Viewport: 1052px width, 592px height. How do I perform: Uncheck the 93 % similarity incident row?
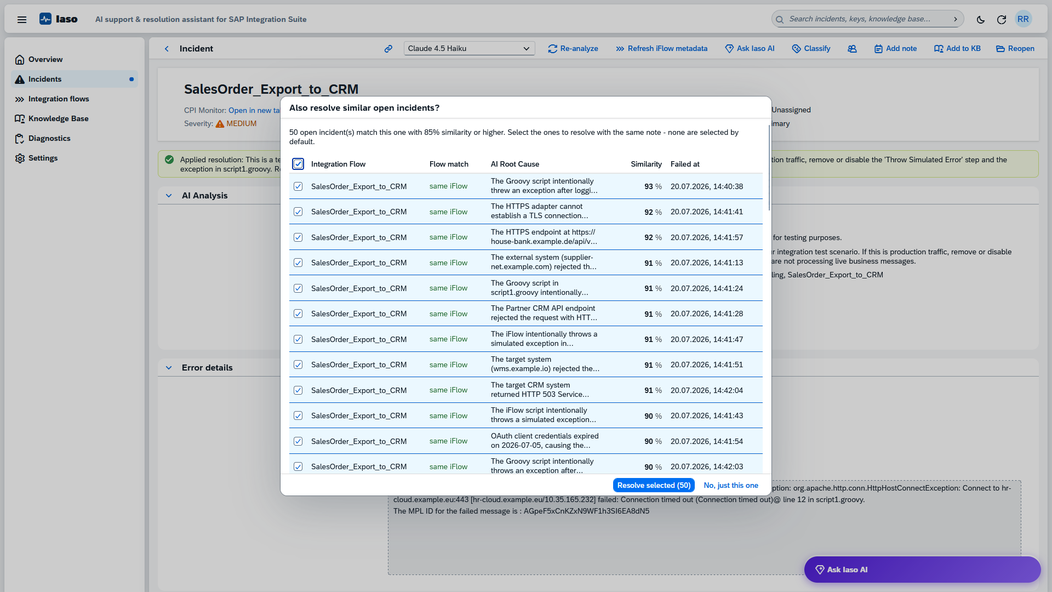coord(298,186)
